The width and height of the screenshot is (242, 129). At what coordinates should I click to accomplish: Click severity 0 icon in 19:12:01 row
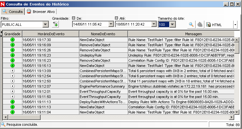coord(12,91)
